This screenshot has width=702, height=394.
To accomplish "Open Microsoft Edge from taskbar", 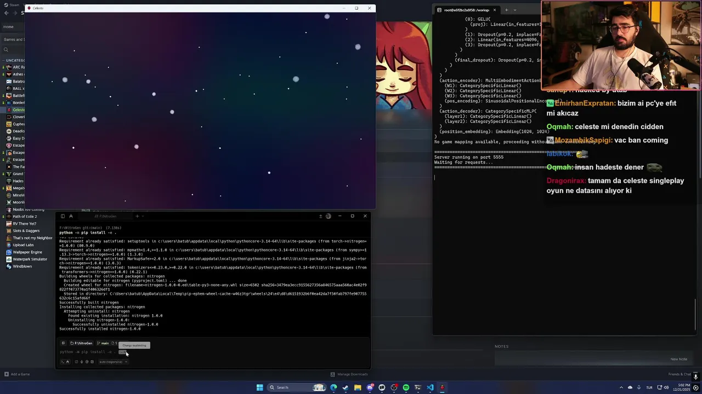I will (333, 387).
